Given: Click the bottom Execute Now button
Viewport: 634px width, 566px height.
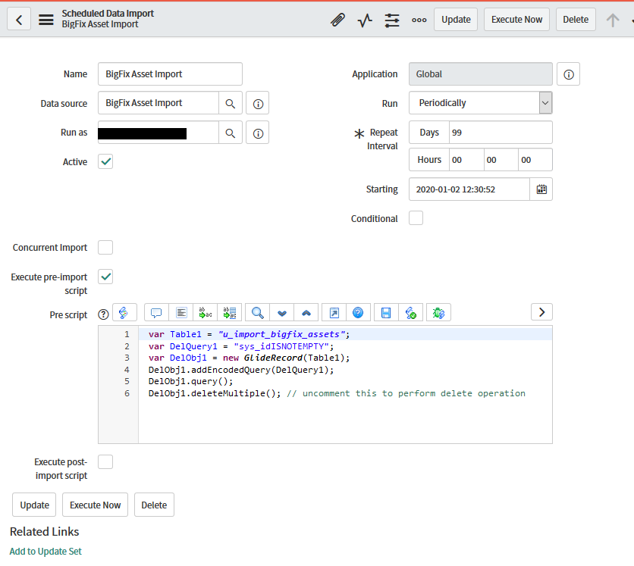Looking at the screenshot, I should pyautogui.click(x=96, y=505).
